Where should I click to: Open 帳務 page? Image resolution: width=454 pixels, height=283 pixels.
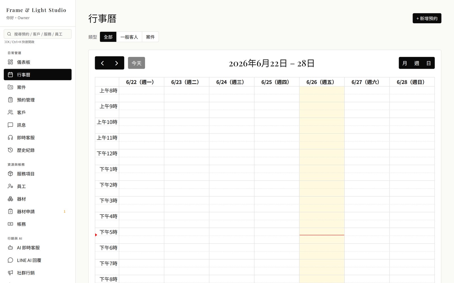click(x=37, y=224)
